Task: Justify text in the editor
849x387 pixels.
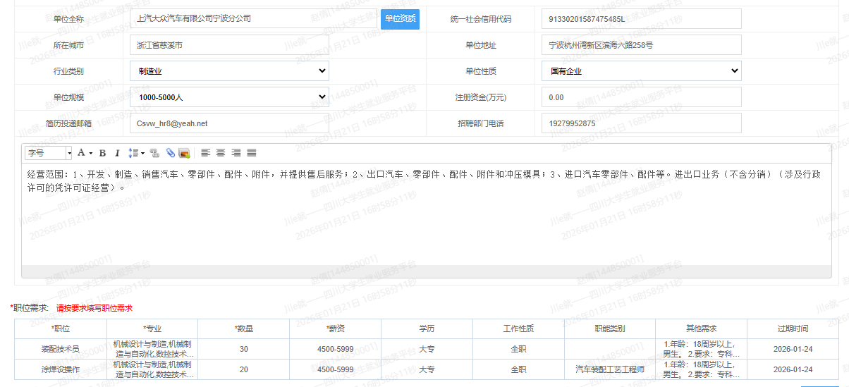Action: [252, 153]
